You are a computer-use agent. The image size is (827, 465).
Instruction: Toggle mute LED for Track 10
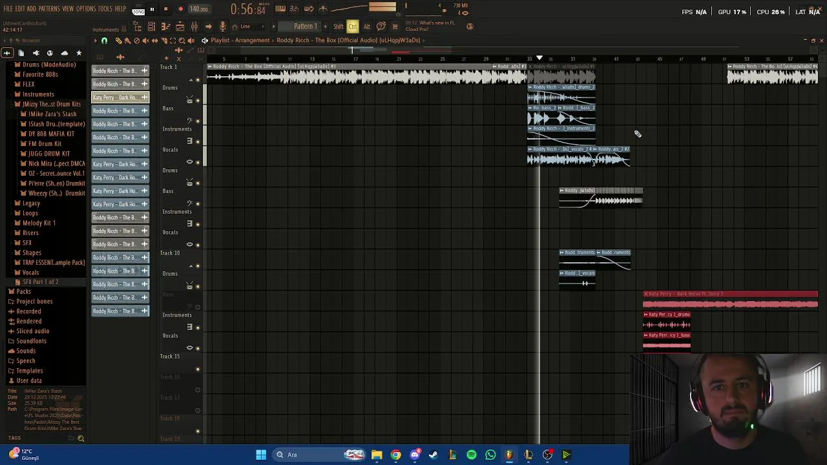click(198, 265)
